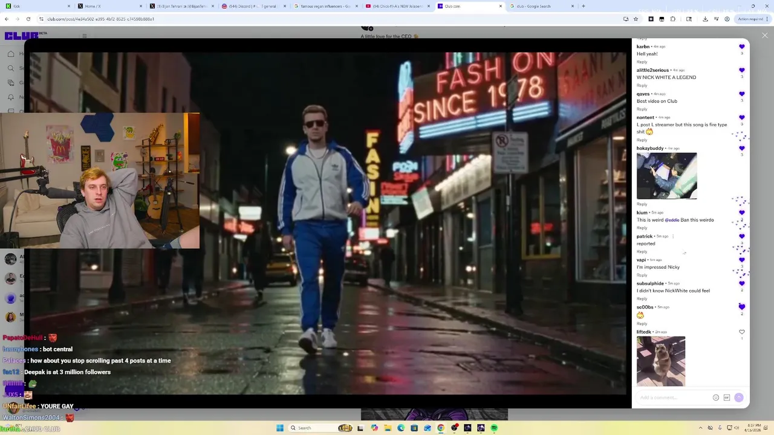This screenshot has width=774, height=435.
Task: Open the emoji picker in comment box
Action: 716,398
